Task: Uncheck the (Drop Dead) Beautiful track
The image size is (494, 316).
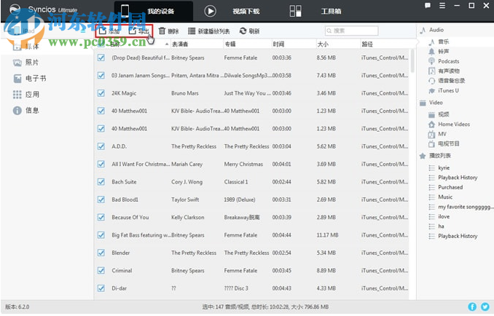Action: 101,58
